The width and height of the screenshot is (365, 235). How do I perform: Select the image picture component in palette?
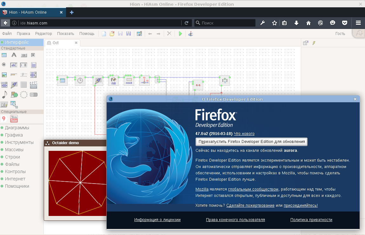point(4,75)
